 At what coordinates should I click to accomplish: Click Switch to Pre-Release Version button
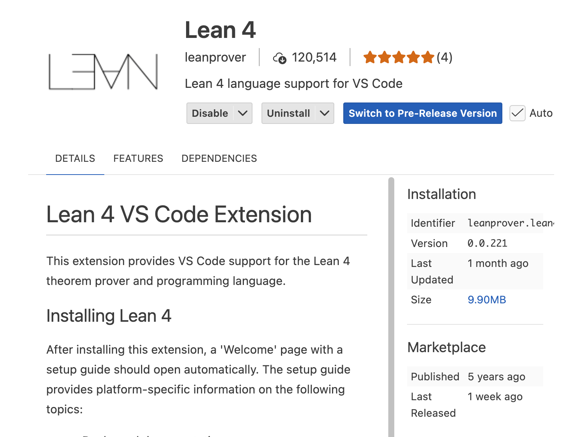[x=422, y=113]
